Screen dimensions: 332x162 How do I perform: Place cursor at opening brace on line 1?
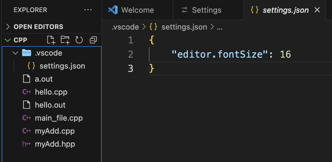coord(152,40)
